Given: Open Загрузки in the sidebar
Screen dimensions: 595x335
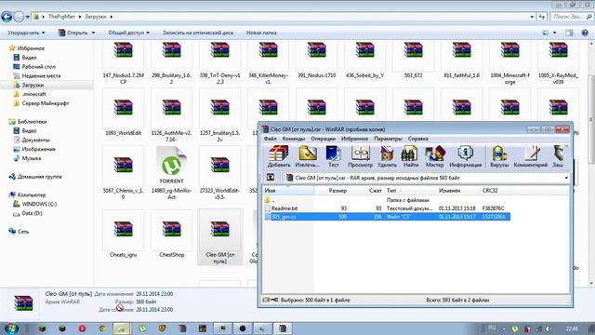Looking at the screenshot, I should coord(33,85).
